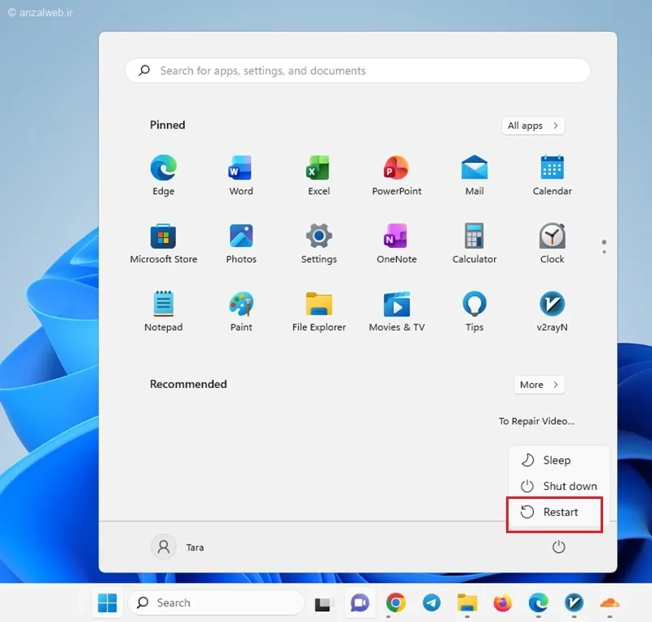
Task: Open Tara's user account menu
Action: tap(178, 547)
